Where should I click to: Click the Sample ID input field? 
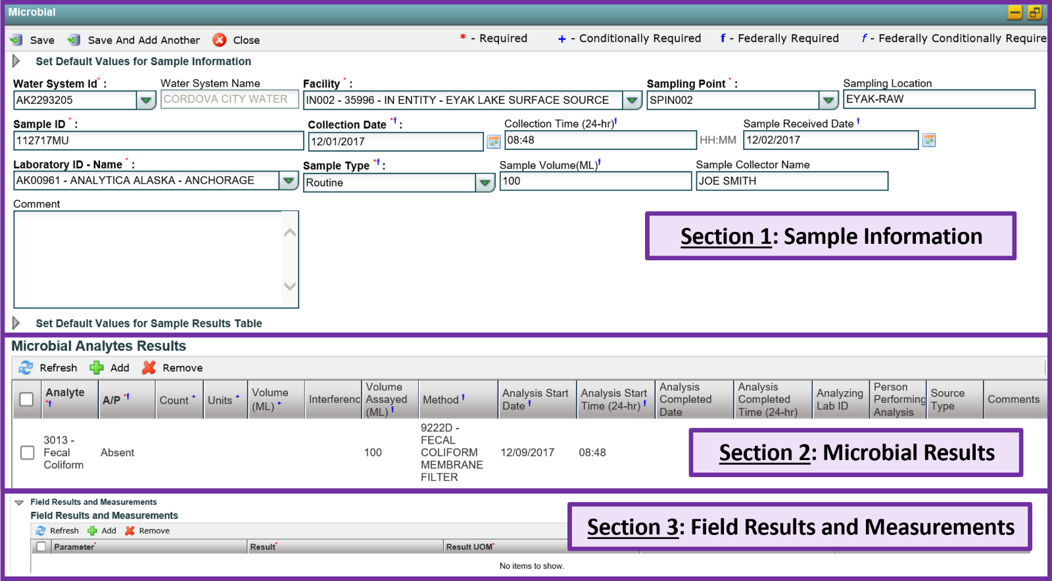[x=158, y=141]
